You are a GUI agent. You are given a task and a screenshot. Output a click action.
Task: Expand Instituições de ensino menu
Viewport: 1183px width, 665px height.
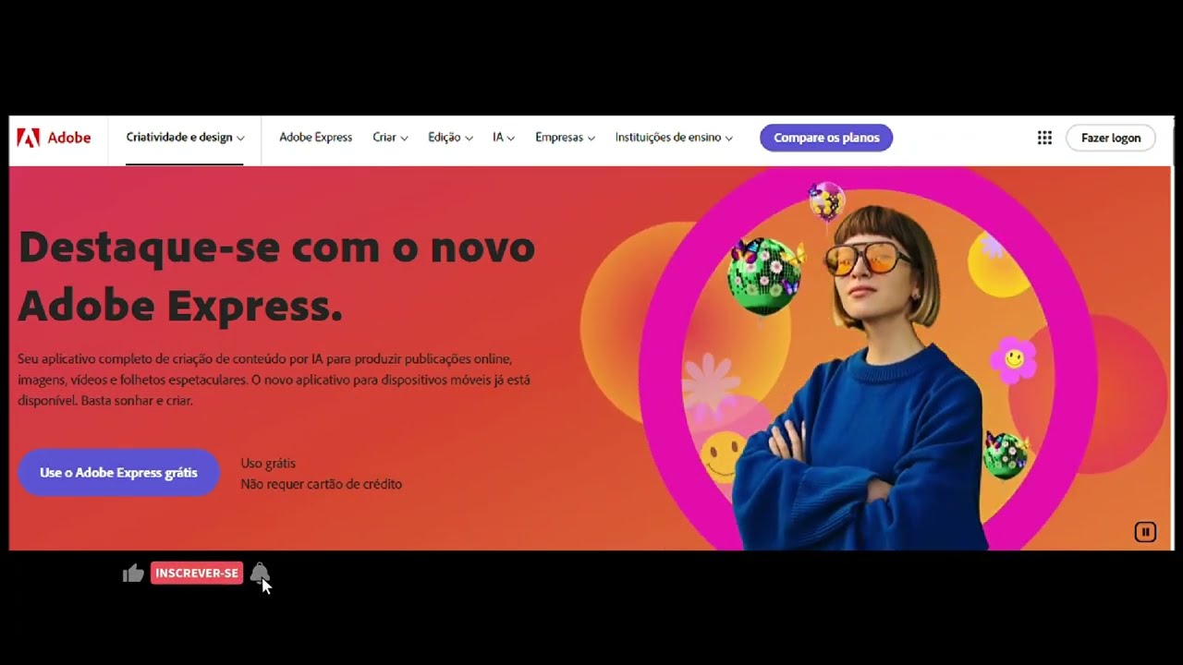(674, 138)
